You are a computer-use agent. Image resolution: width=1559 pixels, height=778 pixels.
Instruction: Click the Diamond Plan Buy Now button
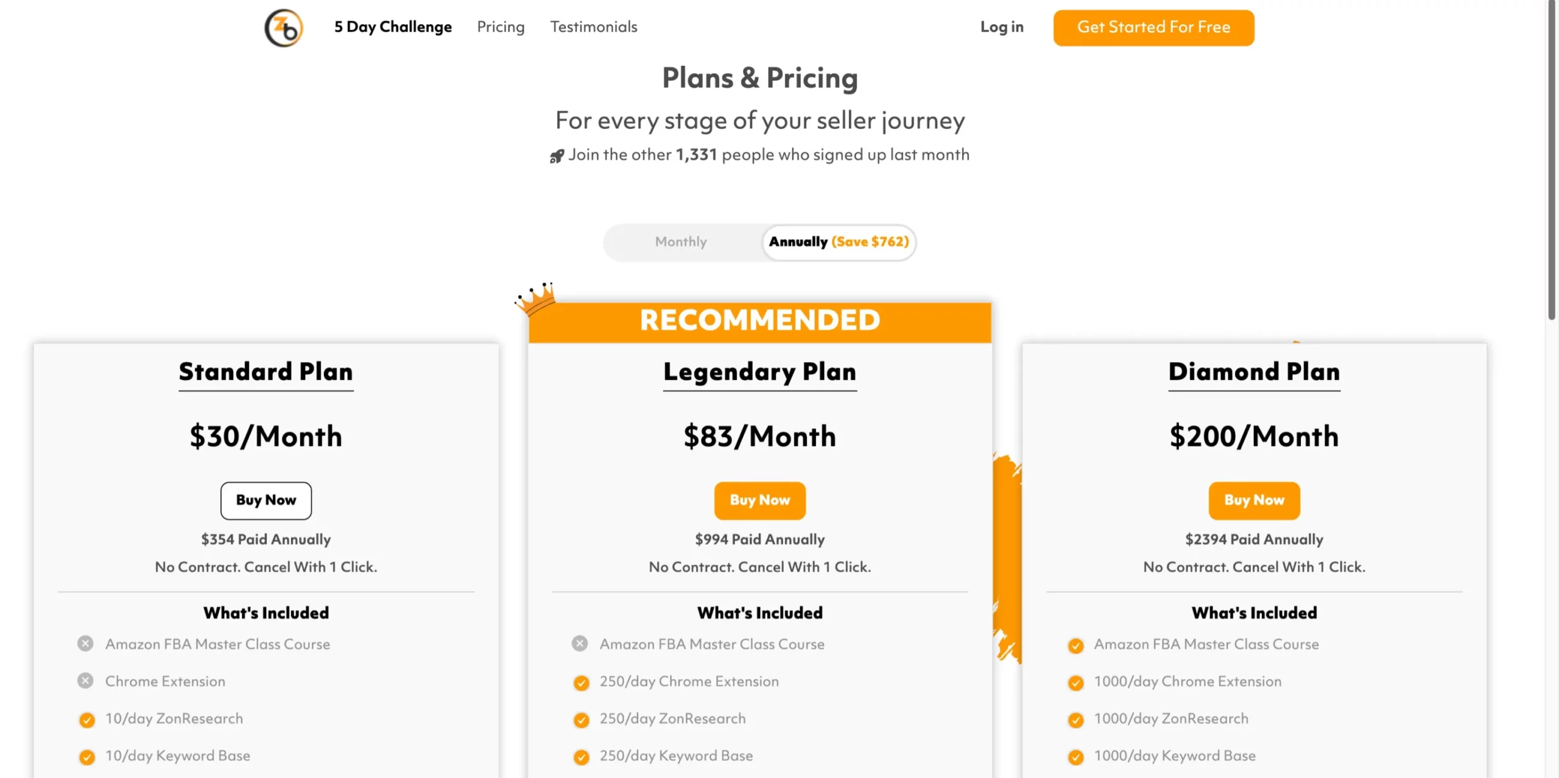pos(1254,500)
